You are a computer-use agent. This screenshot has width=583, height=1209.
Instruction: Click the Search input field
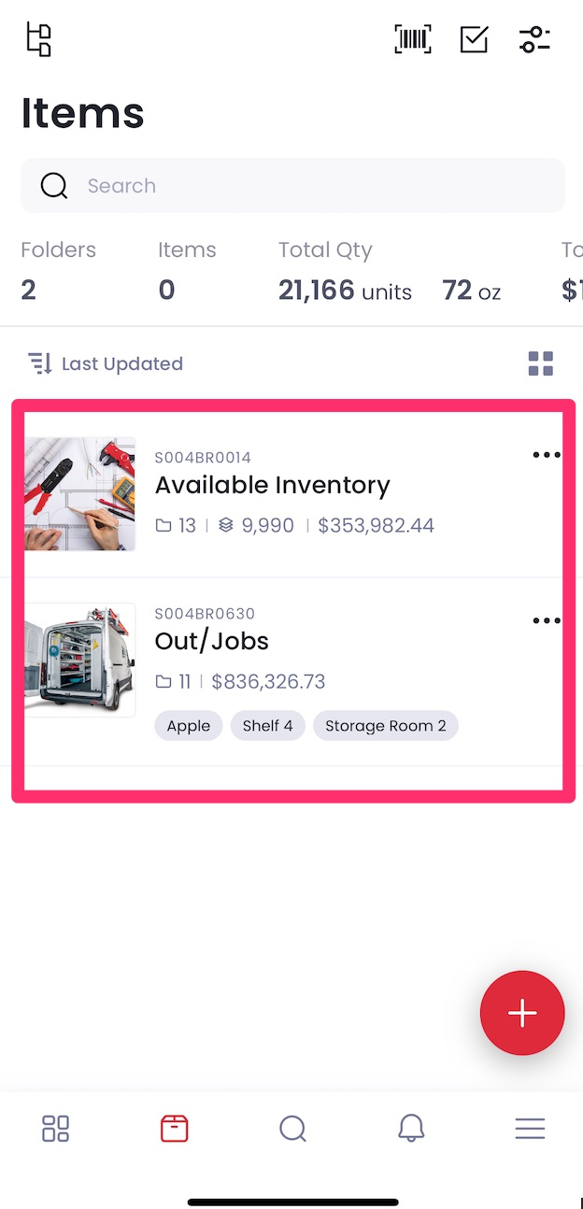click(x=292, y=185)
